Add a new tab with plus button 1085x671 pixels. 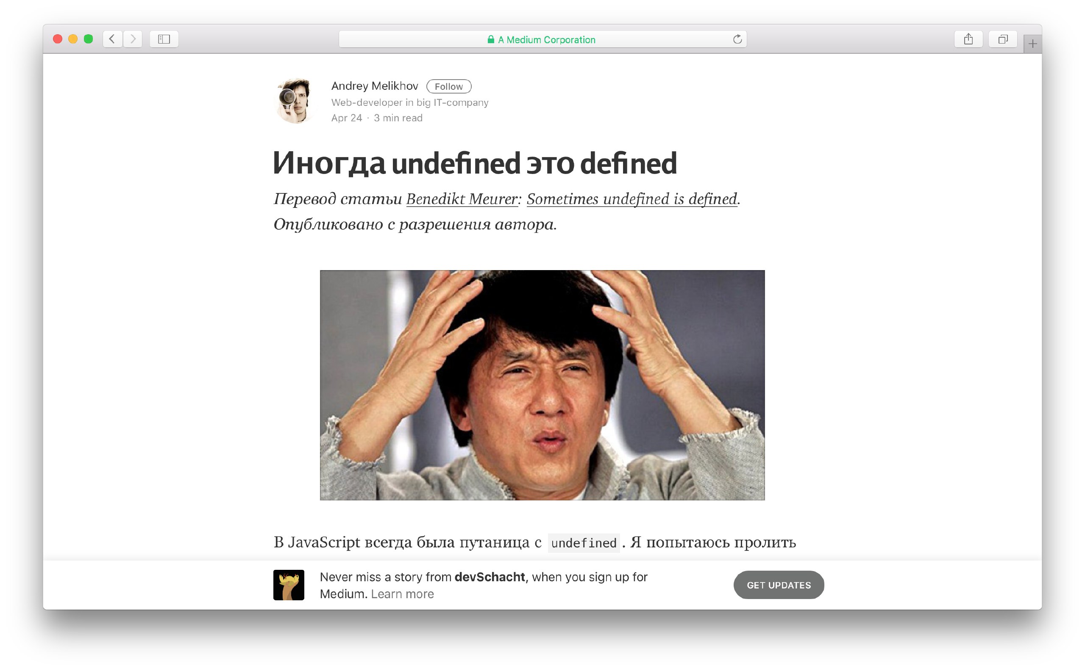click(x=1032, y=44)
